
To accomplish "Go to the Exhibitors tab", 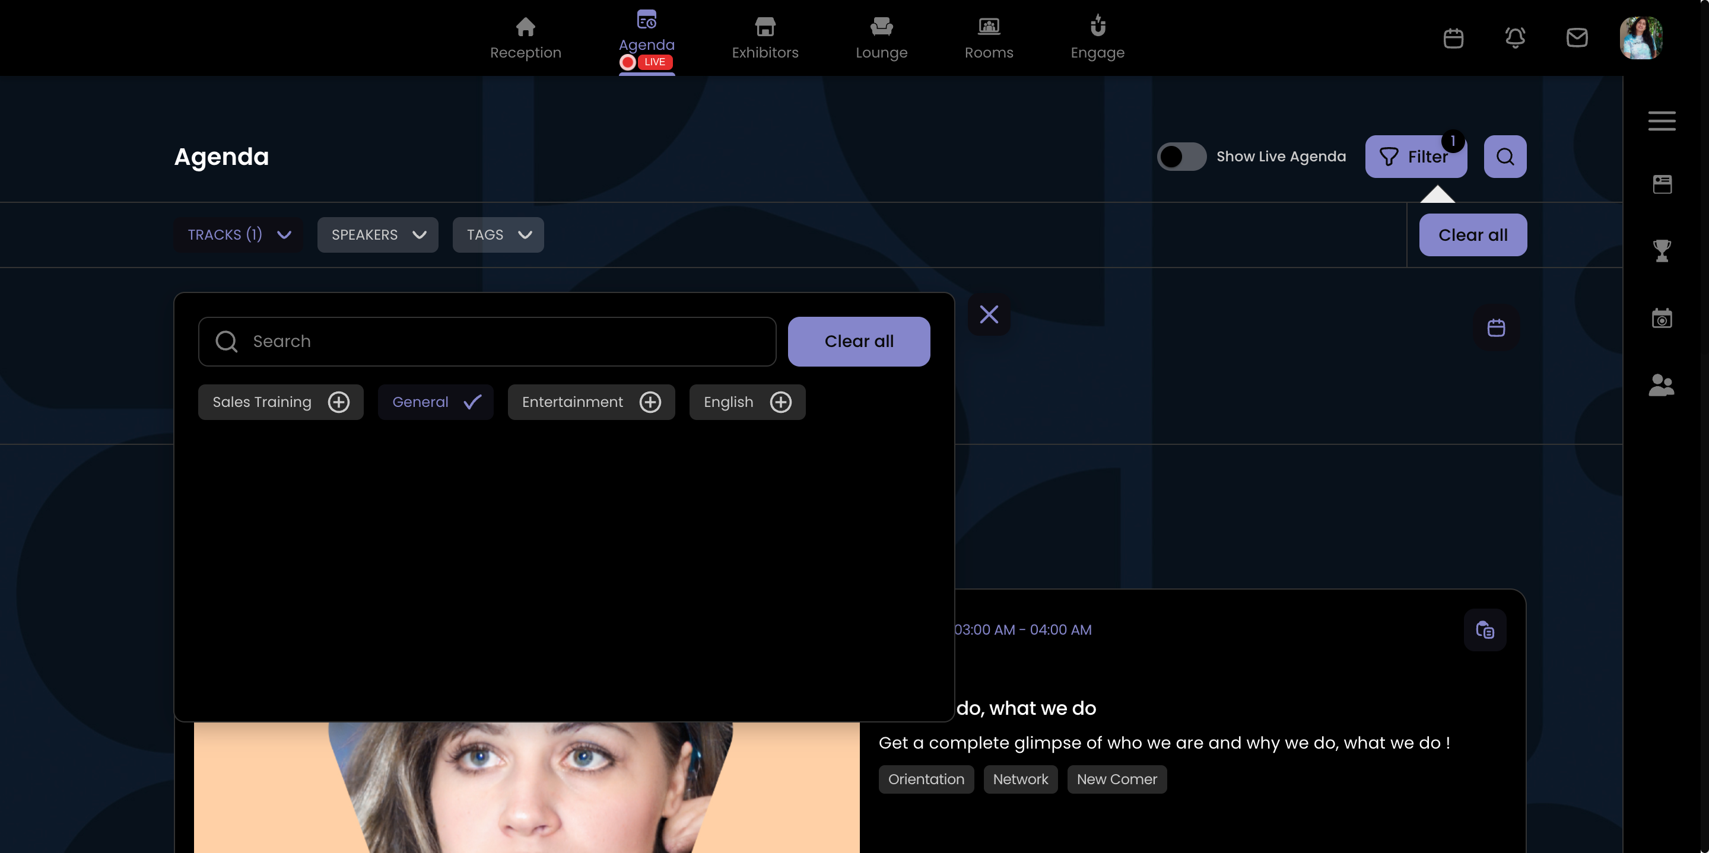I will click(765, 38).
